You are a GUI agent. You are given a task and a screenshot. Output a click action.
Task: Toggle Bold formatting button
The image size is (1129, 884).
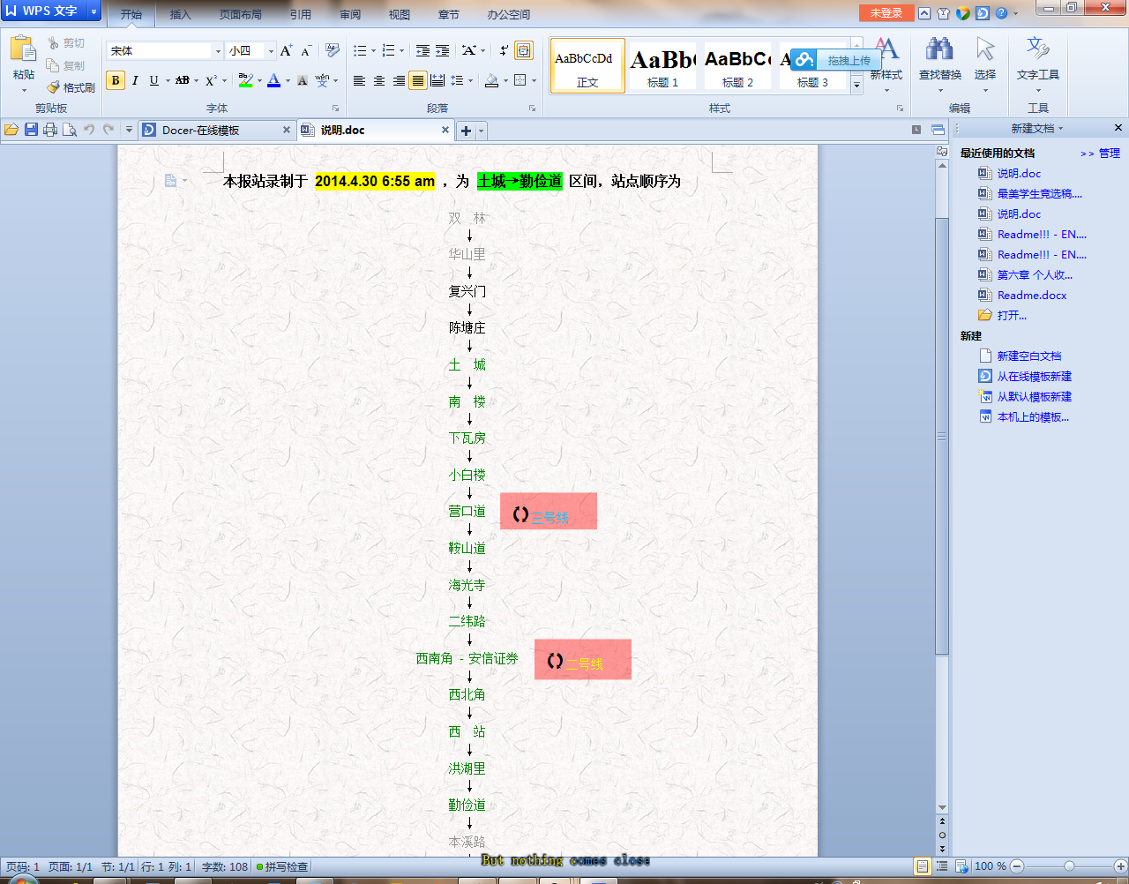point(116,80)
